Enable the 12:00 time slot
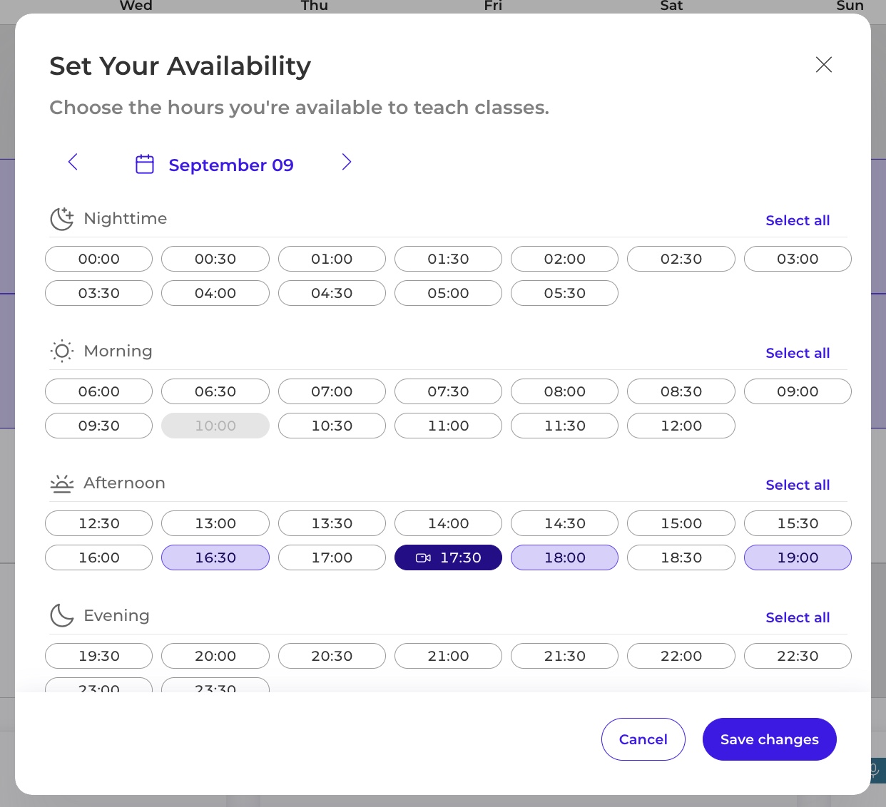This screenshot has width=886, height=807. [681, 426]
